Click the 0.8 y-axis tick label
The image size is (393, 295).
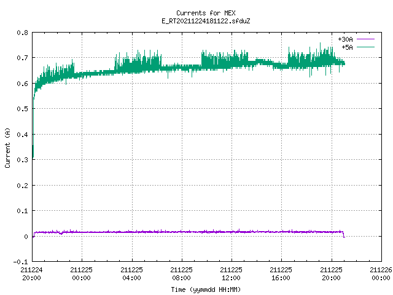click(22, 33)
